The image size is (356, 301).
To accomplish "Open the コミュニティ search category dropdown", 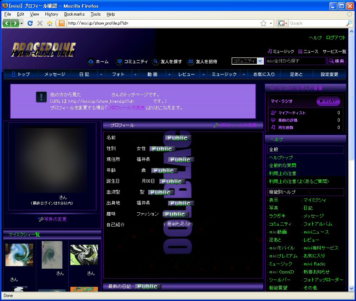I will pyautogui.click(x=260, y=61).
